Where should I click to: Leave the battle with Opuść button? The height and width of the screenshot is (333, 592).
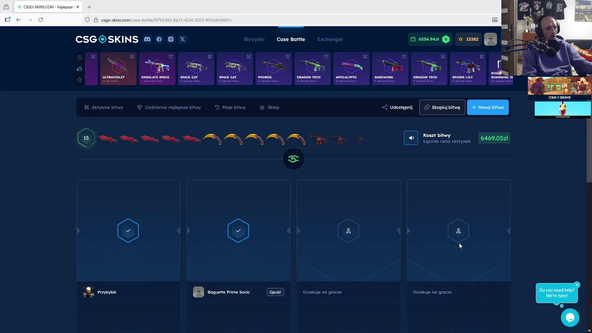click(275, 292)
